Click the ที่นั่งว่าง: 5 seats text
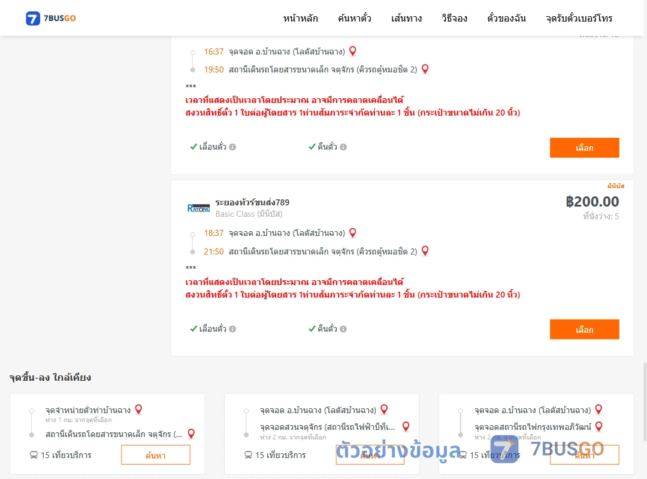 601,216
